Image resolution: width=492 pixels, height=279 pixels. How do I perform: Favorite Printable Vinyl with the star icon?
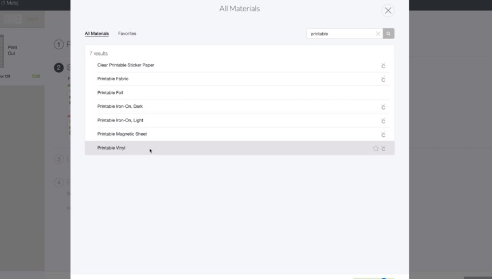(x=376, y=148)
